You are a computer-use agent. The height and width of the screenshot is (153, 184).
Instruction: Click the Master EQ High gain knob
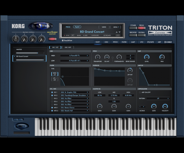click(128, 106)
